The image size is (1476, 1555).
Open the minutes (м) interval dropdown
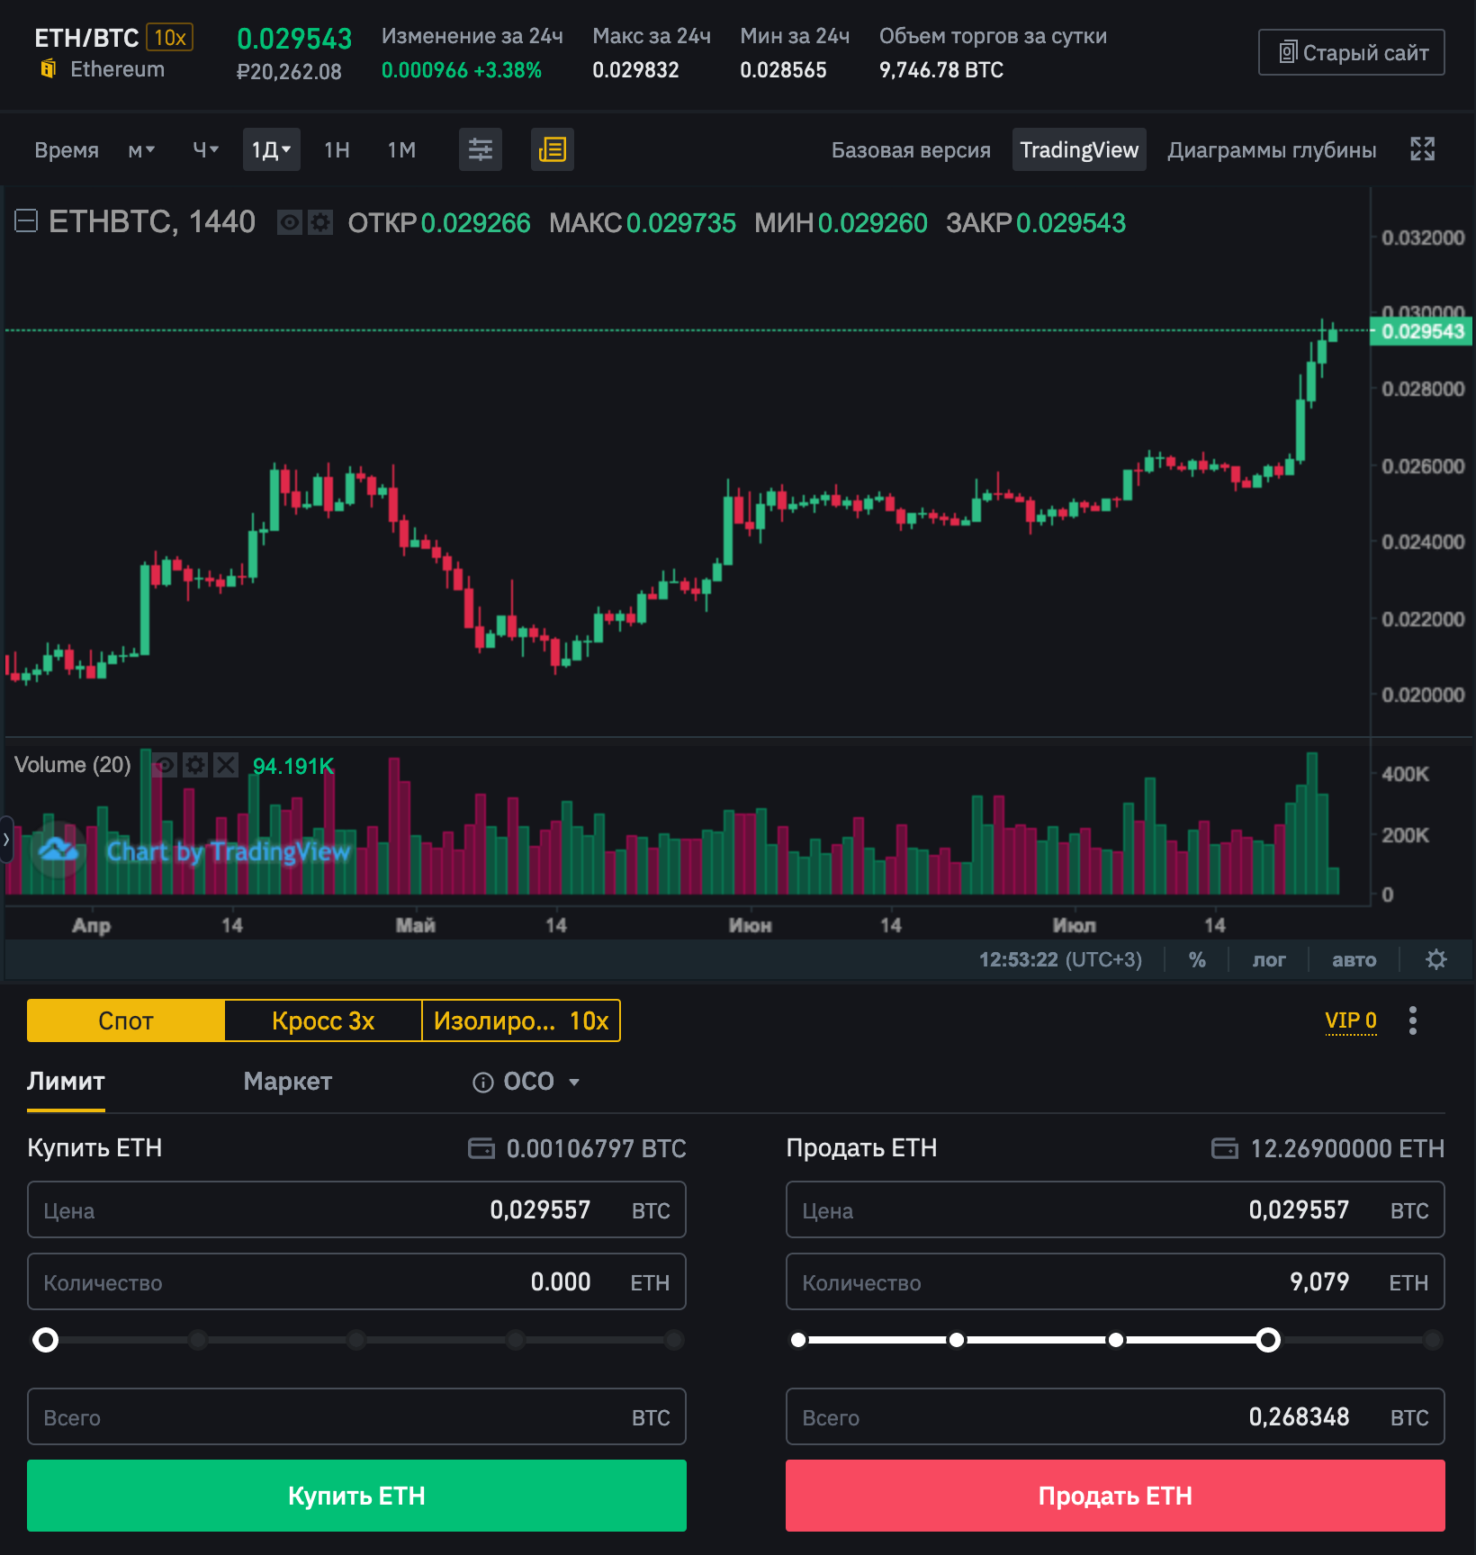141,149
